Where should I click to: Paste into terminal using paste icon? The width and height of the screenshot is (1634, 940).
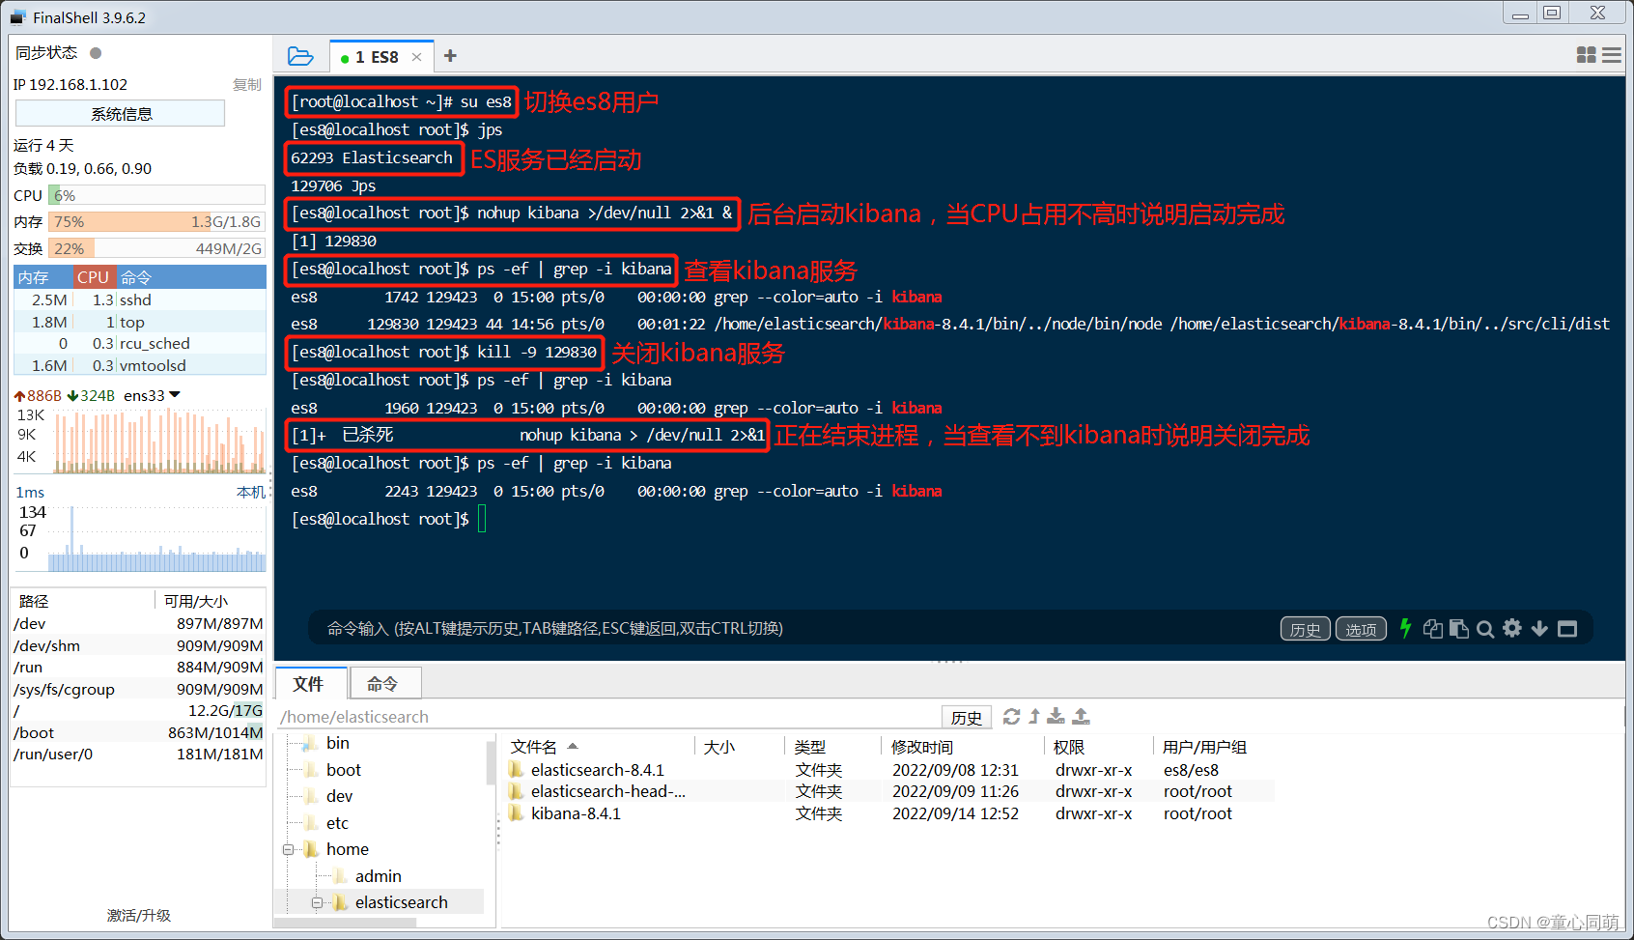(1459, 629)
